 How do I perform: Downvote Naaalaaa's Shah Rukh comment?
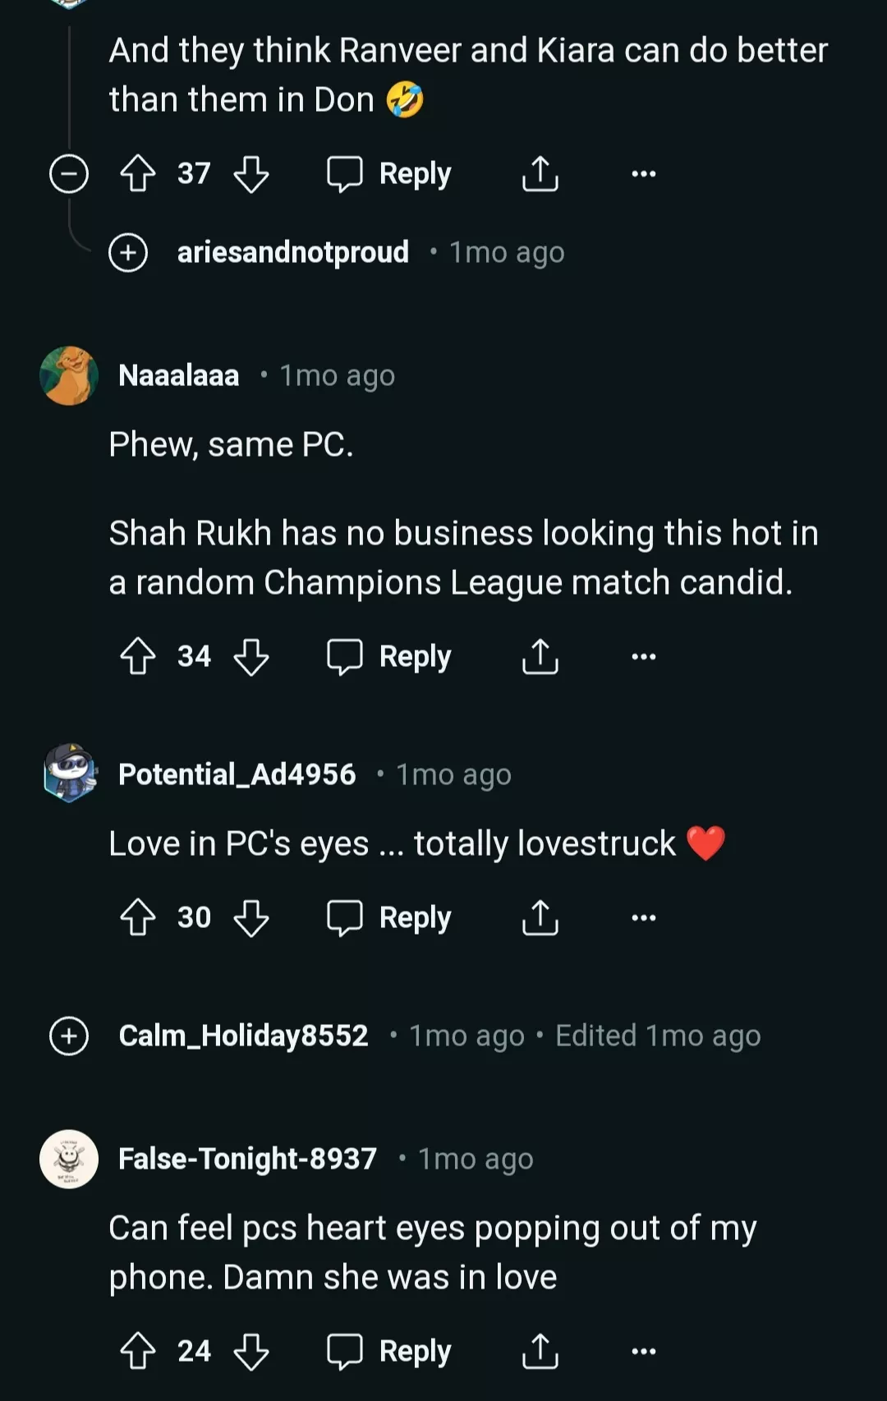point(250,657)
